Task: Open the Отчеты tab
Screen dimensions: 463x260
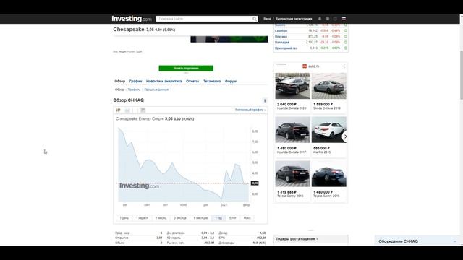Action: 192,81
